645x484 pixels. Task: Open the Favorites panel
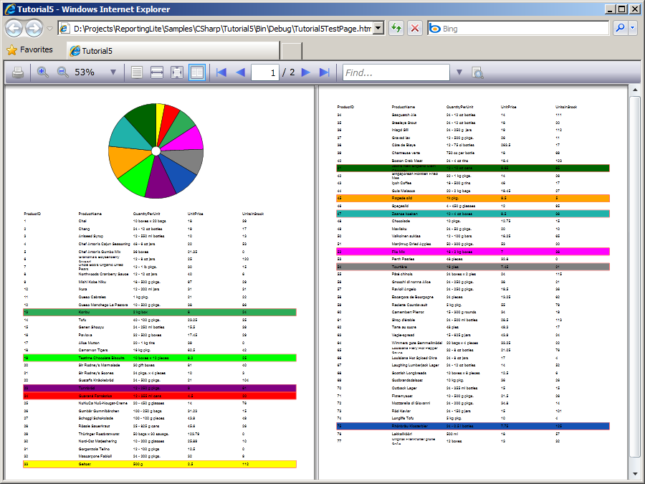29,50
